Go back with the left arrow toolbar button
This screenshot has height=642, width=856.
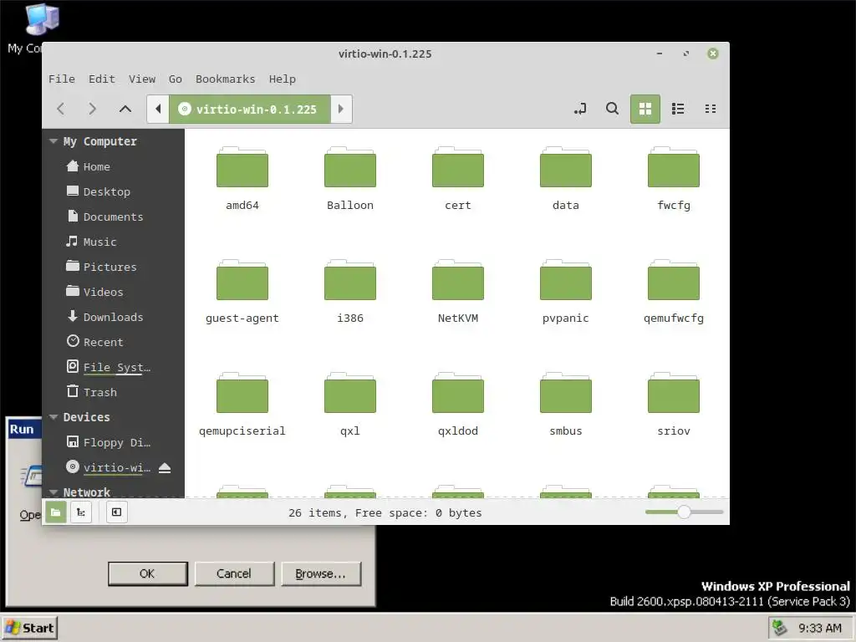[61, 109]
